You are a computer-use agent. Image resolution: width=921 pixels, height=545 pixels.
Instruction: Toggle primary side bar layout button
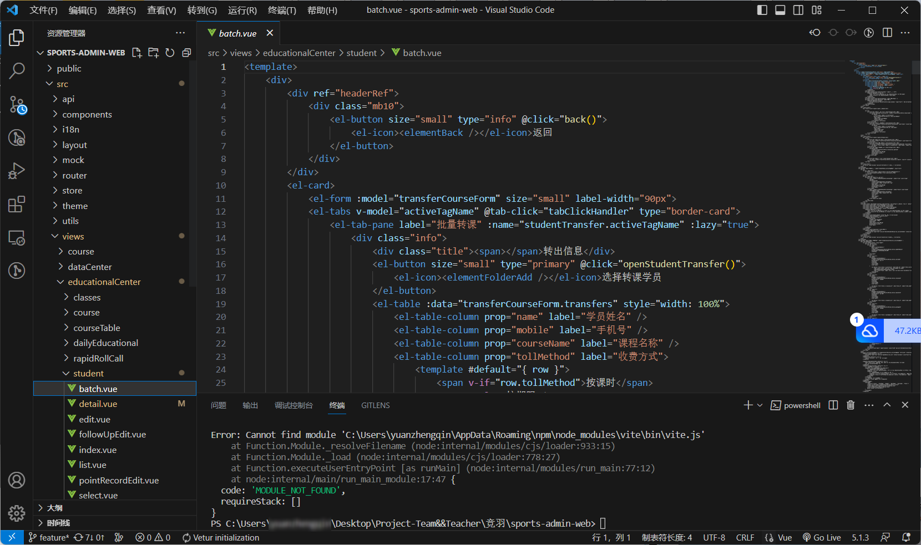[762, 10]
